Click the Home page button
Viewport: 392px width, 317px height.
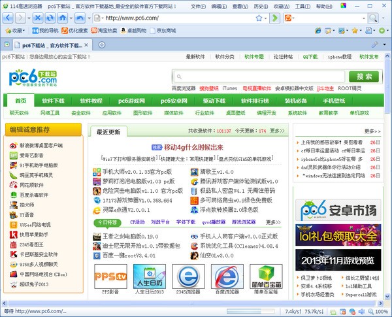click(63, 18)
